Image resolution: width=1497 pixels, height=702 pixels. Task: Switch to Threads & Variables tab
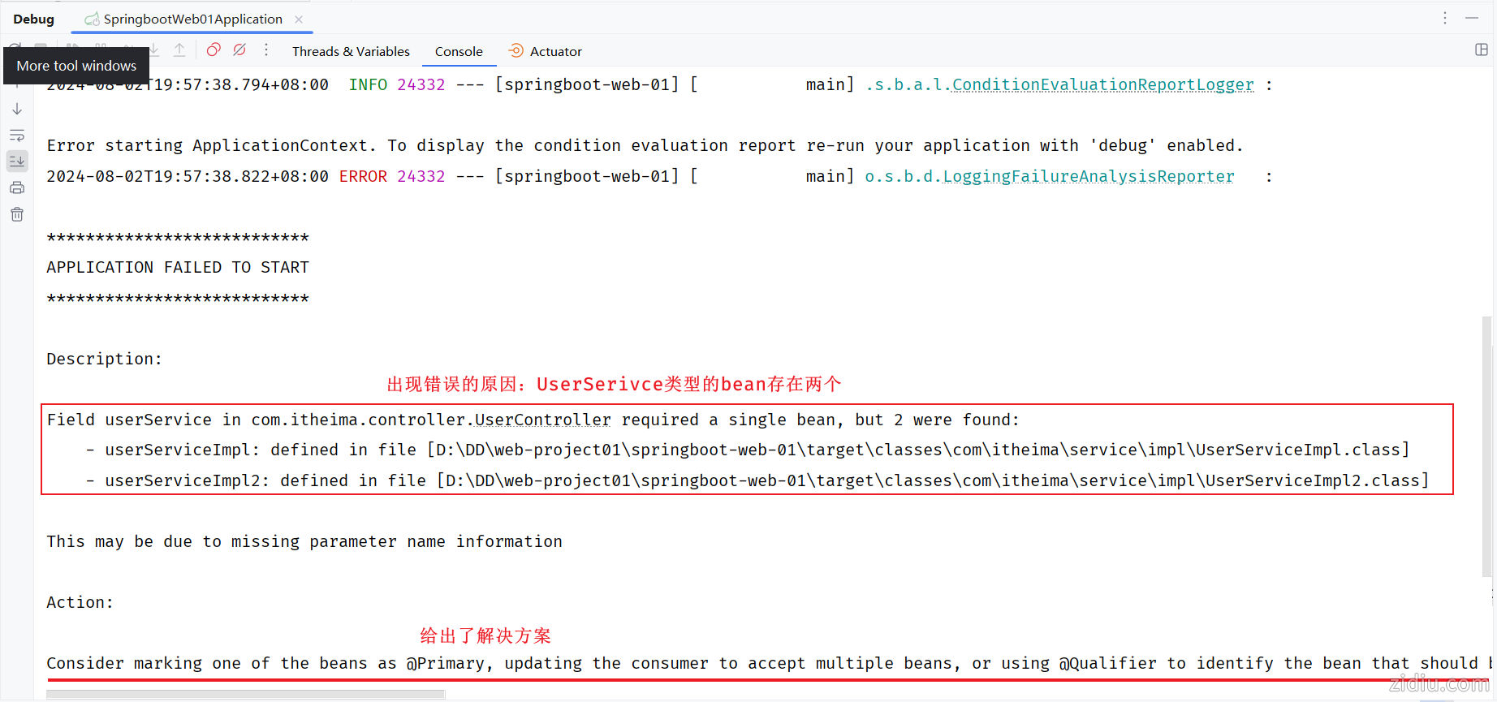(351, 51)
